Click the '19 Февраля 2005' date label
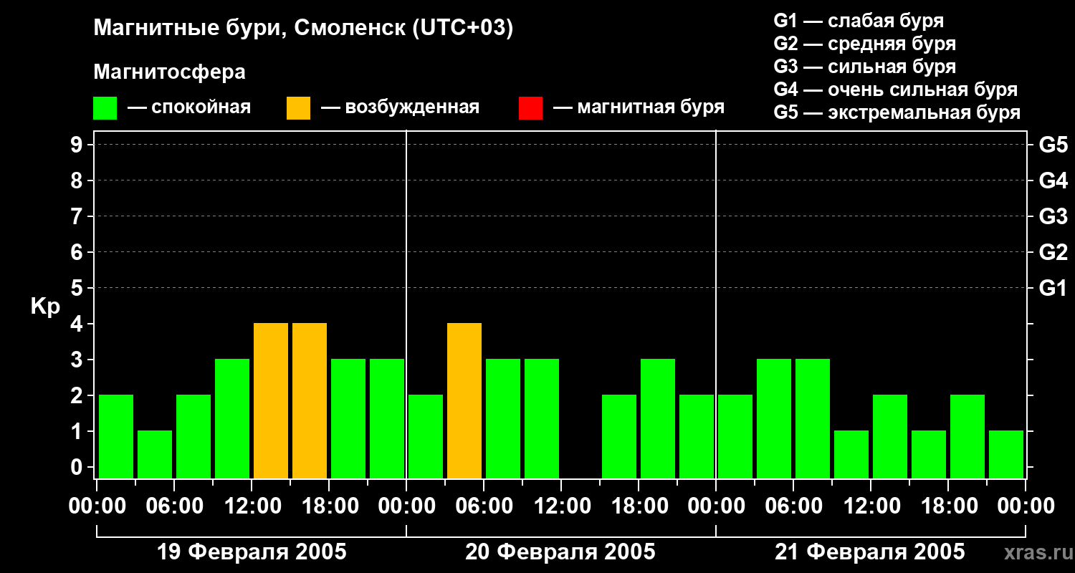The image size is (1075, 573). coord(252,552)
